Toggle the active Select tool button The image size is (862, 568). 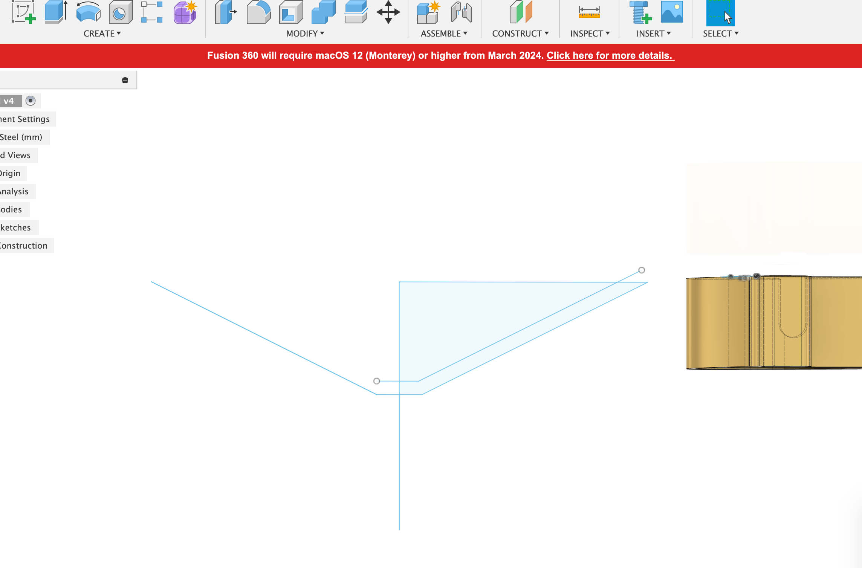720,12
